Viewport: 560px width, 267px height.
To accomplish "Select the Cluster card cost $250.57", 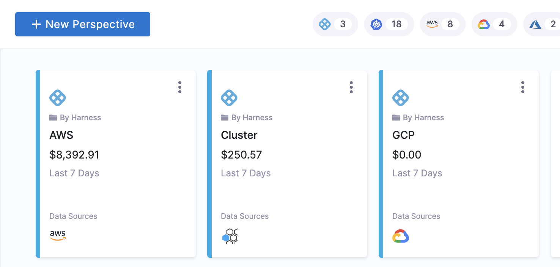I will pos(241,155).
